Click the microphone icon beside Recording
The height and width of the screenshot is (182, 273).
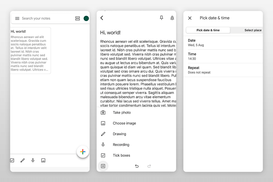pos(103,144)
